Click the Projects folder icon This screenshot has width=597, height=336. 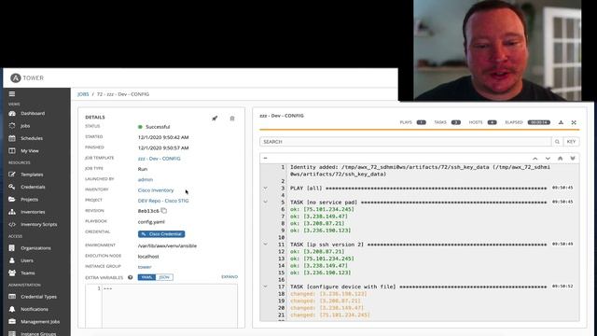[x=12, y=199]
